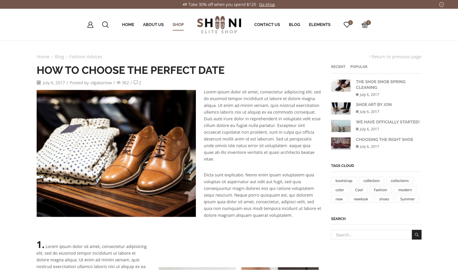The width and height of the screenshot is (458, 270).
Task: Open the shopping basket icon
Action: click(365, 25)
